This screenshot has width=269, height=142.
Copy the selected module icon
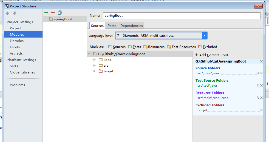[x=60, y=13]
